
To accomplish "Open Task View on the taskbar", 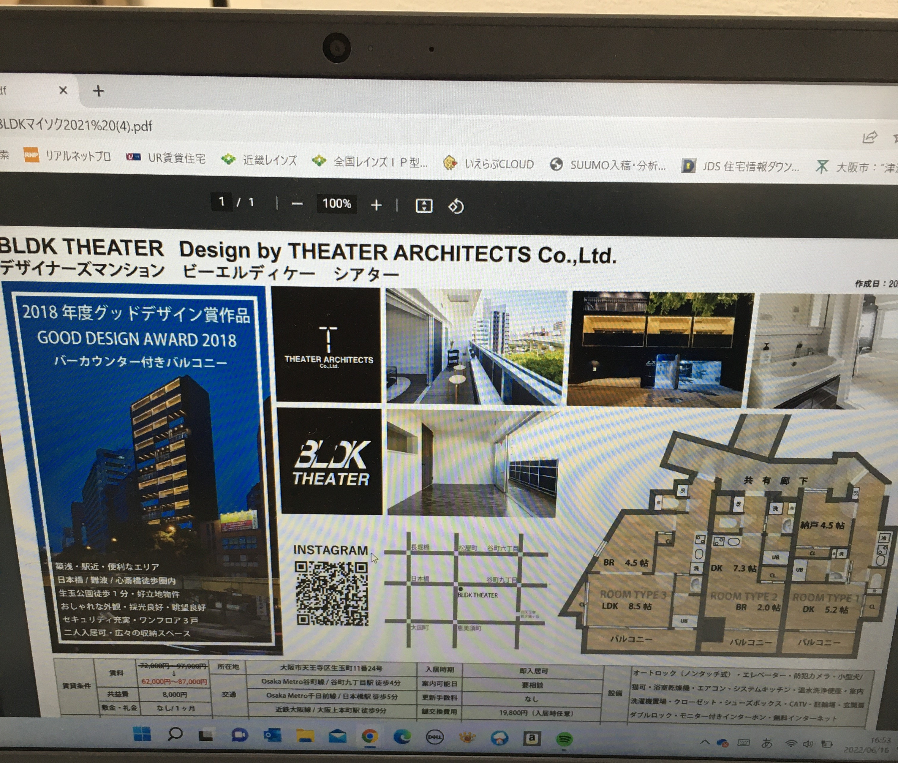I will tap(206, 735).
